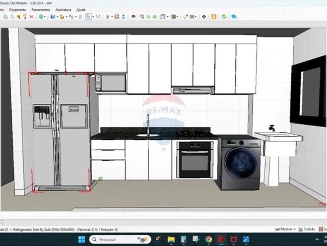
Task: Click the blue cabinets icon
Action: [53, 17]
